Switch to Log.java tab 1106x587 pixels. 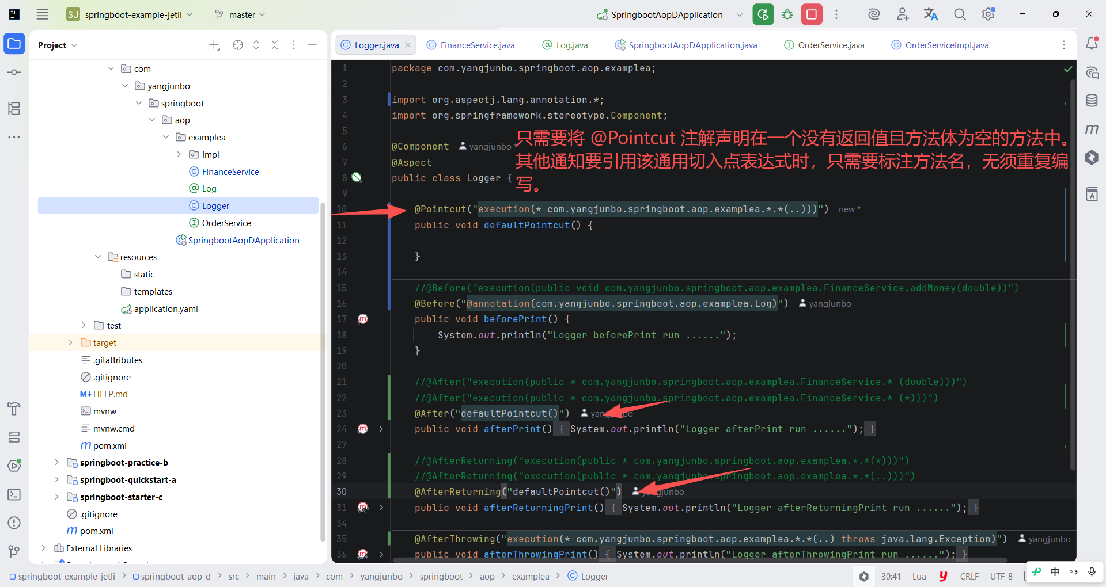(x=565, y=45)
